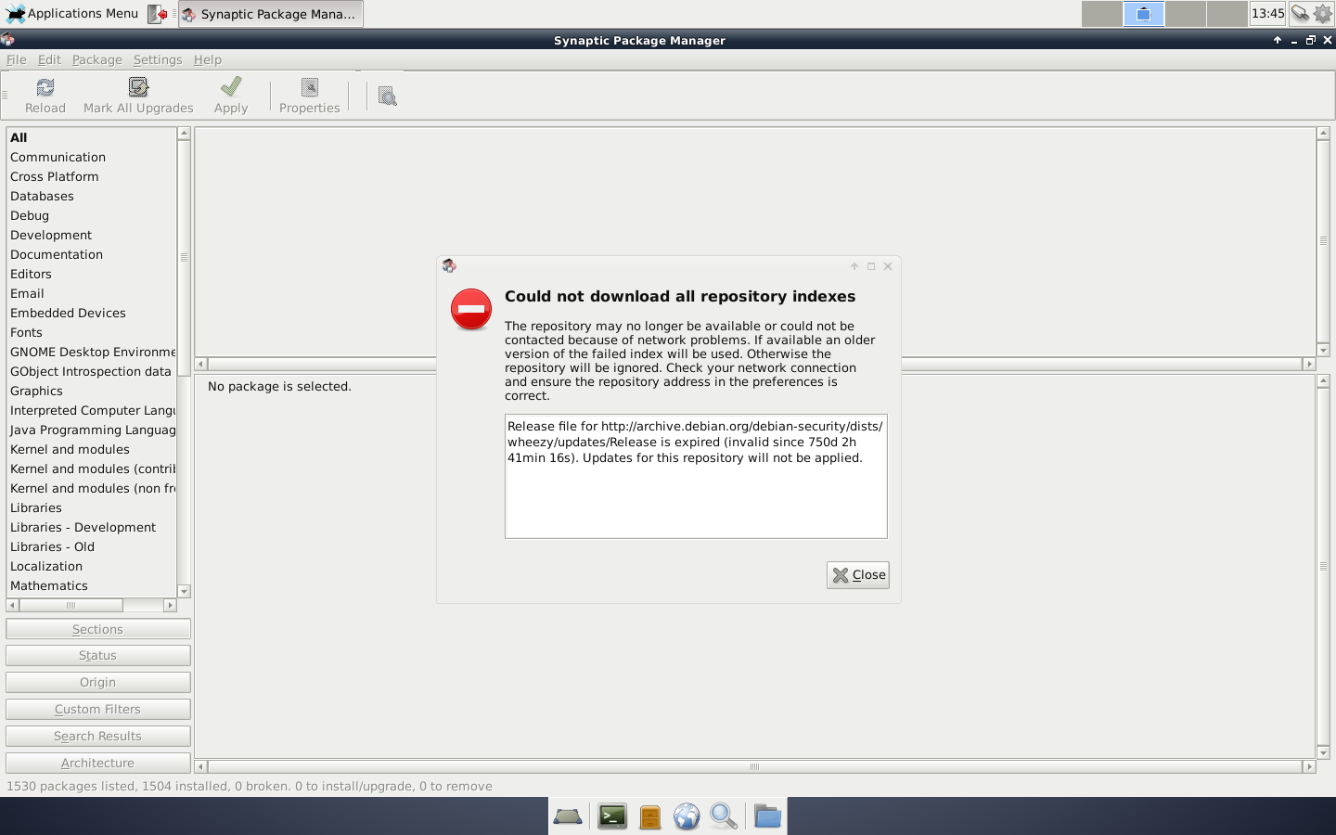Screen dimensions: 1336x835
Task: Select the Editors category
Action: pyautogui.click(x=91, y=274)
